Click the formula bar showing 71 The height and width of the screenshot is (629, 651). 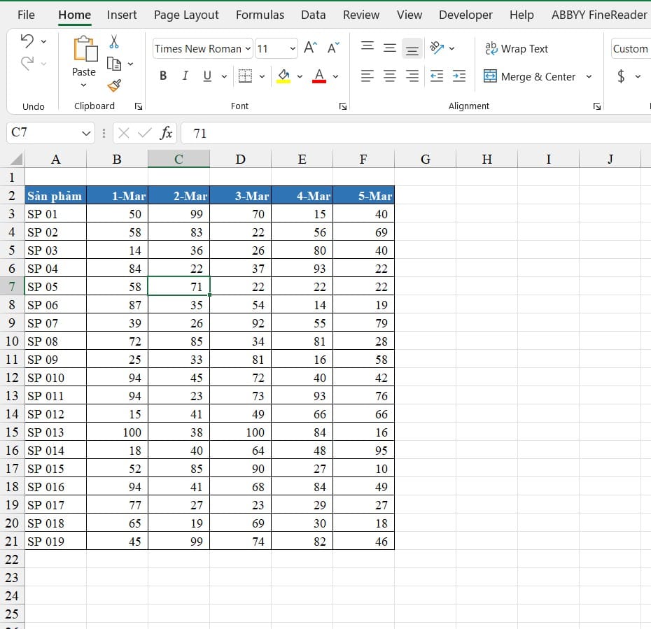click(416, 133)
